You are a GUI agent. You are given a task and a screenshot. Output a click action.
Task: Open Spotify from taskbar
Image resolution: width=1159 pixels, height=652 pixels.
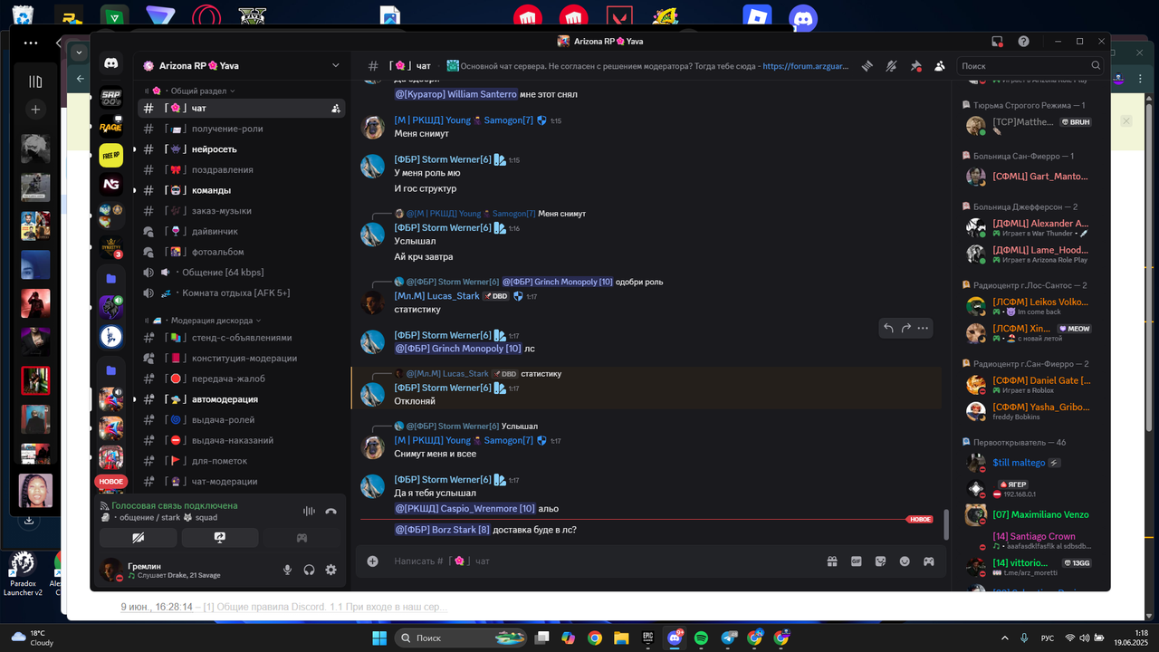tap(702, 638)
